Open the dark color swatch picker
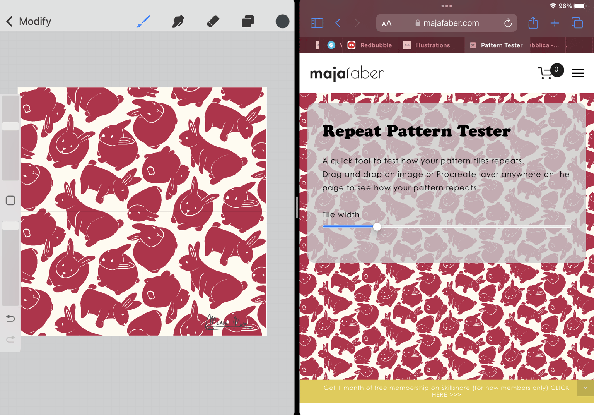 click(282, 21)
